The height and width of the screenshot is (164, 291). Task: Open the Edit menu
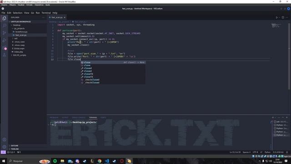[x=9, y=13]
